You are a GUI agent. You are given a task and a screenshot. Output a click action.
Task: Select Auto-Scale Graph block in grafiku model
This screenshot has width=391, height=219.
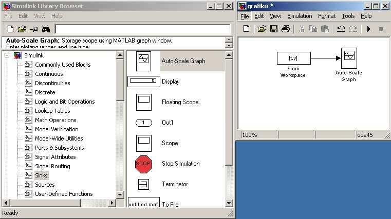pos(349,58)
